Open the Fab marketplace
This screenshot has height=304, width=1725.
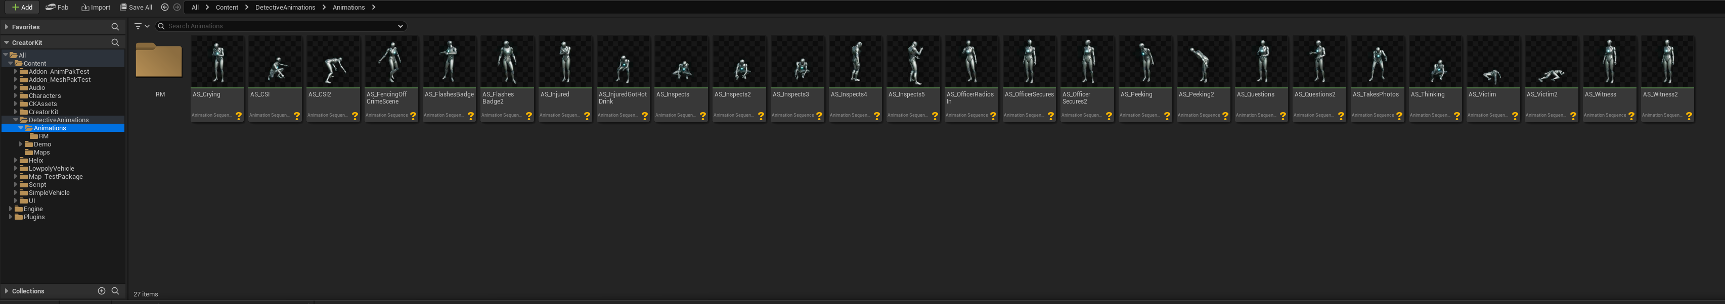(57, 8)
